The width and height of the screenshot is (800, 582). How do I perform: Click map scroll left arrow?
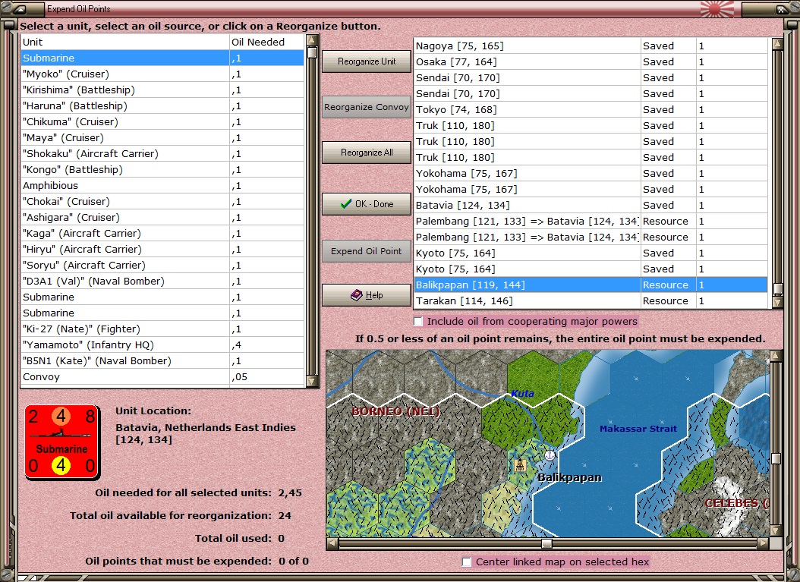coord(332,543)
